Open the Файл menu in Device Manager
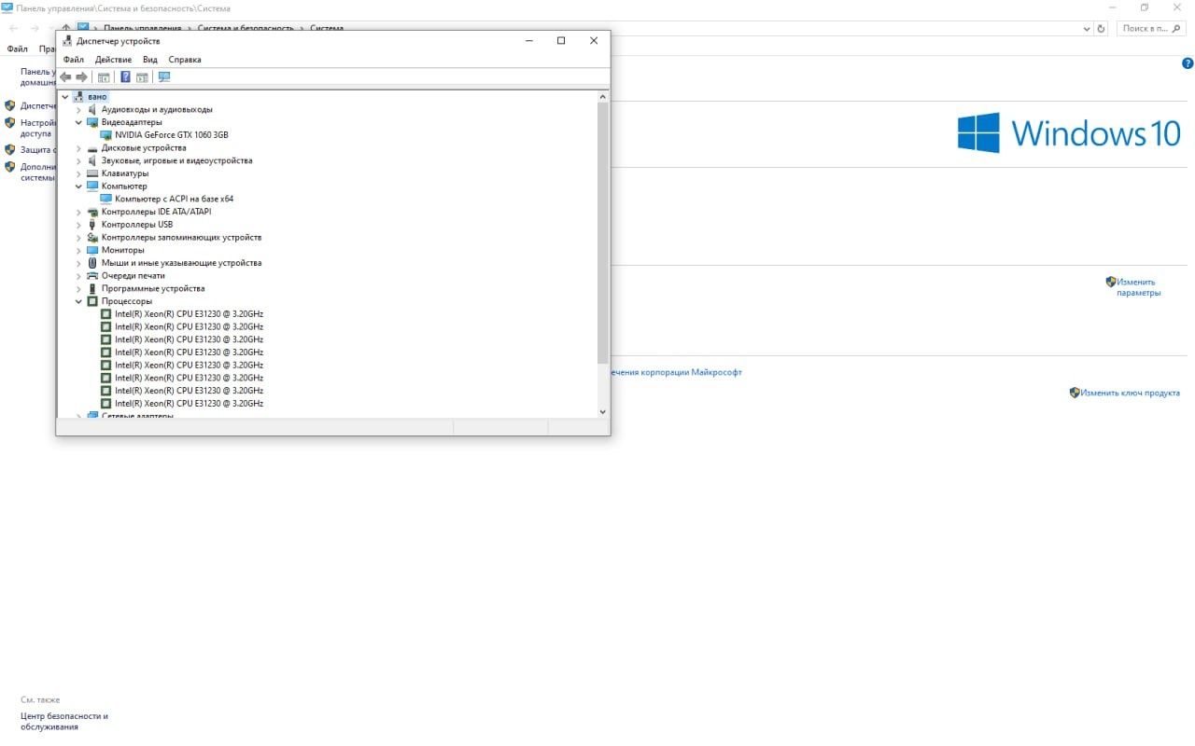Image resolution: width=1195 pixels, height=746 pixels. pyautogui.click(x=73, y=60)
